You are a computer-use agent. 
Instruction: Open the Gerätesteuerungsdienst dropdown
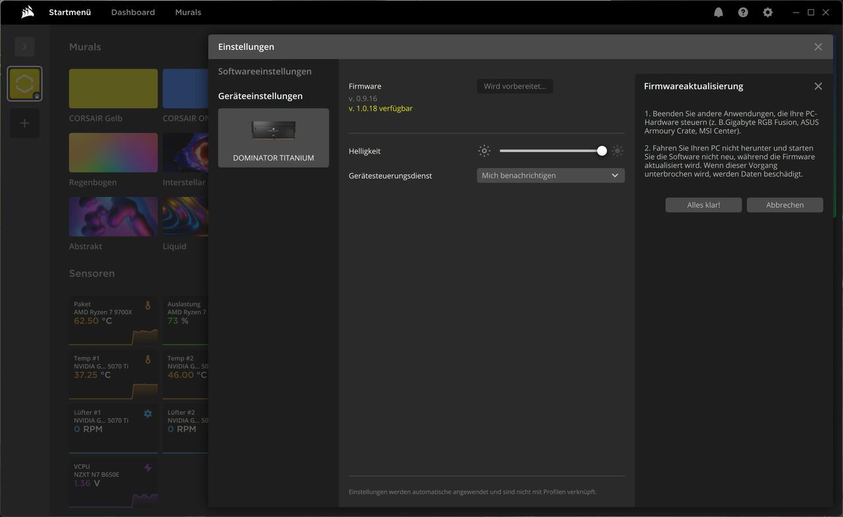coord(551,176)
